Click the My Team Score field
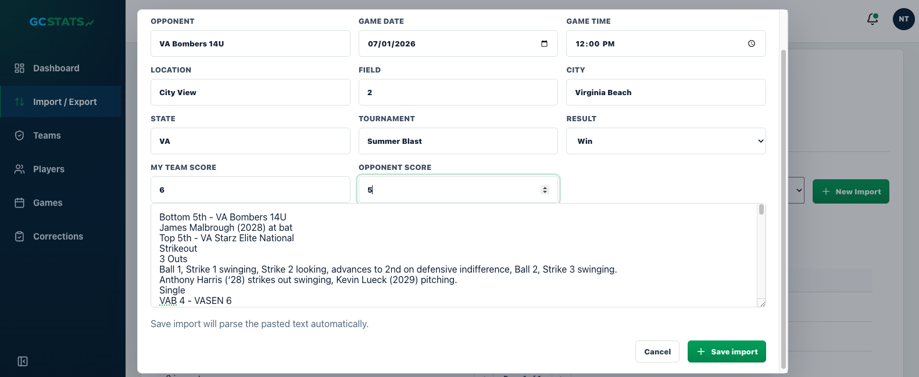The width and height of the screenshot is (919, 377). pyautogui.click(x=251, y=190)
